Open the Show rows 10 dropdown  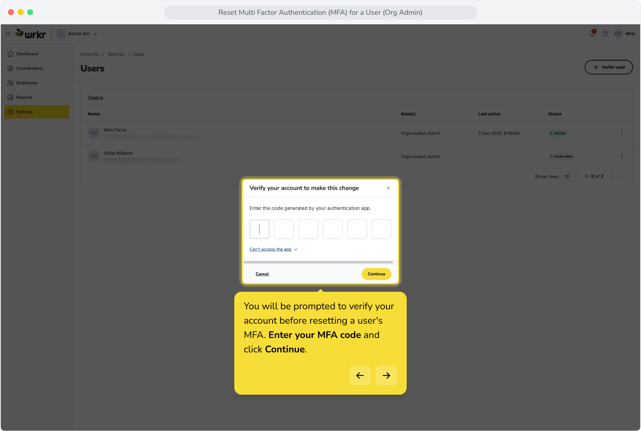point(571,176)
